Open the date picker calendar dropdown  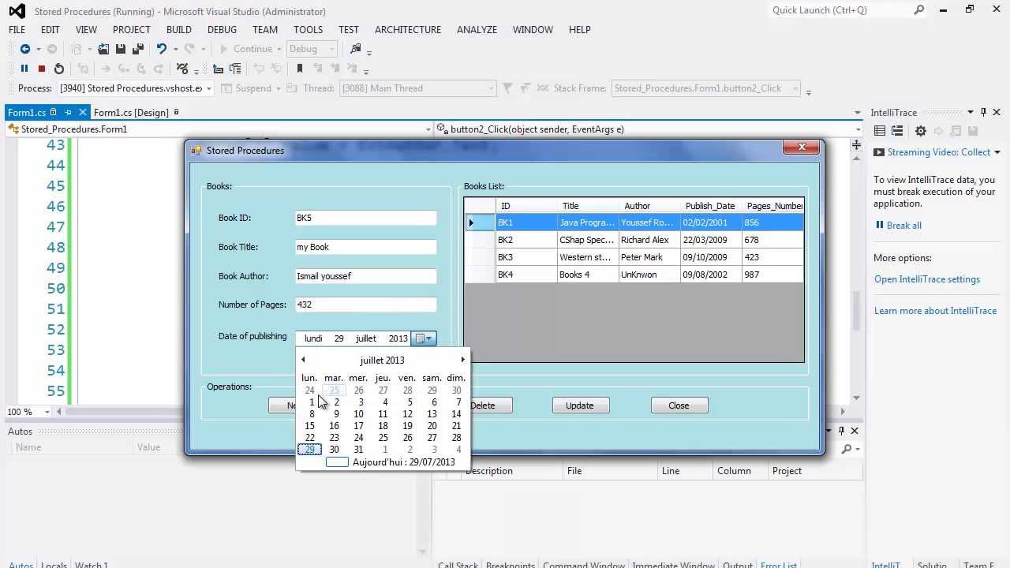(x=424, y=338)
